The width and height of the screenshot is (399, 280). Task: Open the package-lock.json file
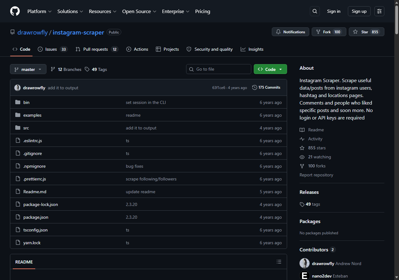coord(41,204)
